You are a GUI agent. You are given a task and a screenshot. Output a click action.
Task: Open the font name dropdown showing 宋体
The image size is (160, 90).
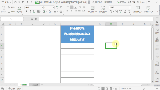coord(43,7)
